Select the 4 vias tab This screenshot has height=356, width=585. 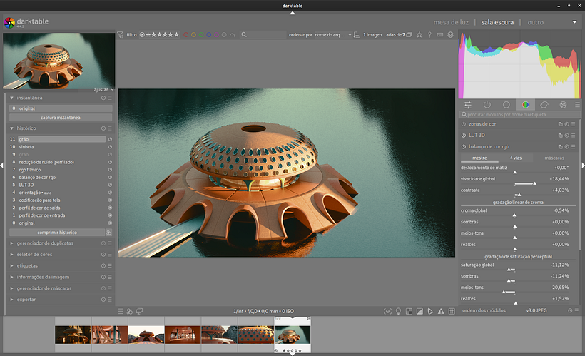pos(515,157)
